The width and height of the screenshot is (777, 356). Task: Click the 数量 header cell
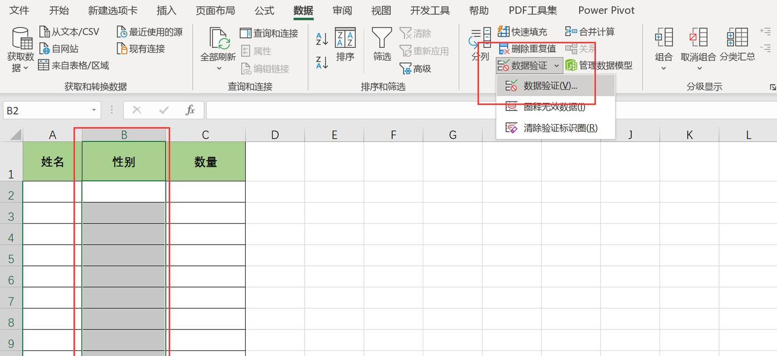[x=206, y=161]
